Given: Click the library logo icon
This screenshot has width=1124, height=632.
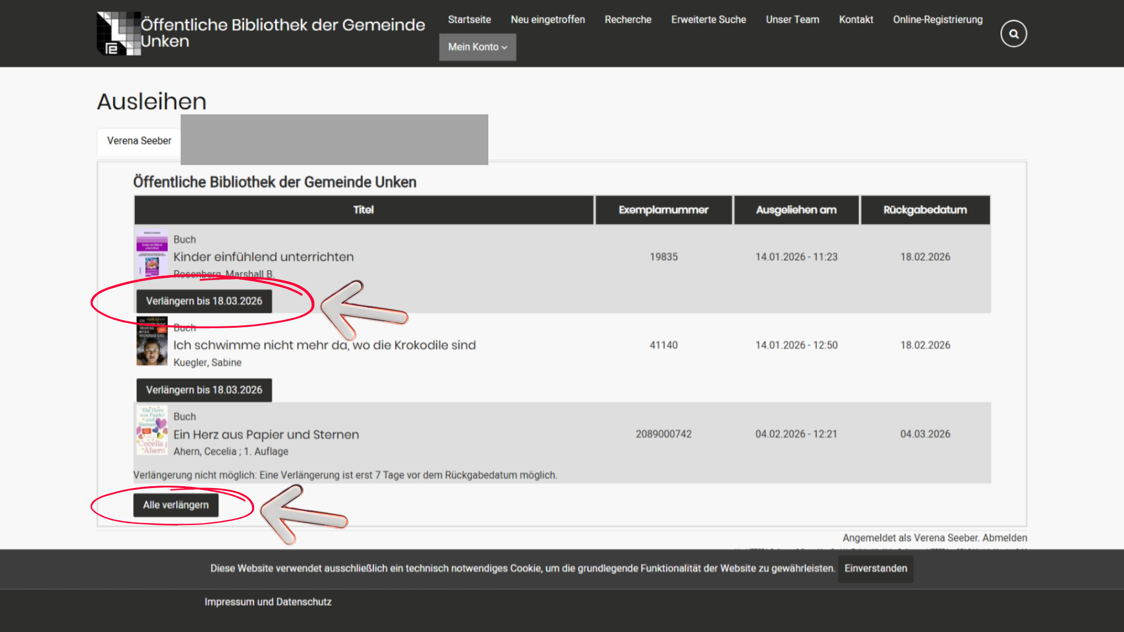Looking at the screenshot, I should click(118, 33).
